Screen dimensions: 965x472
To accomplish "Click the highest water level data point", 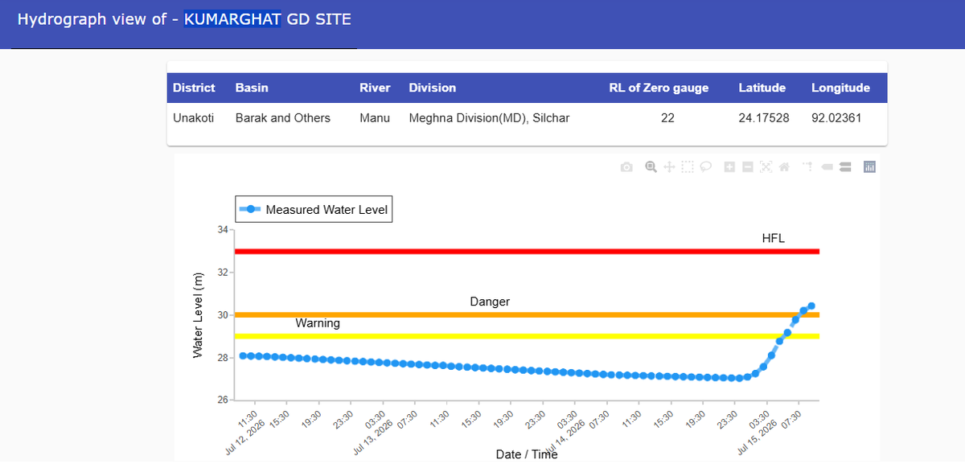I will pos(811,306).
